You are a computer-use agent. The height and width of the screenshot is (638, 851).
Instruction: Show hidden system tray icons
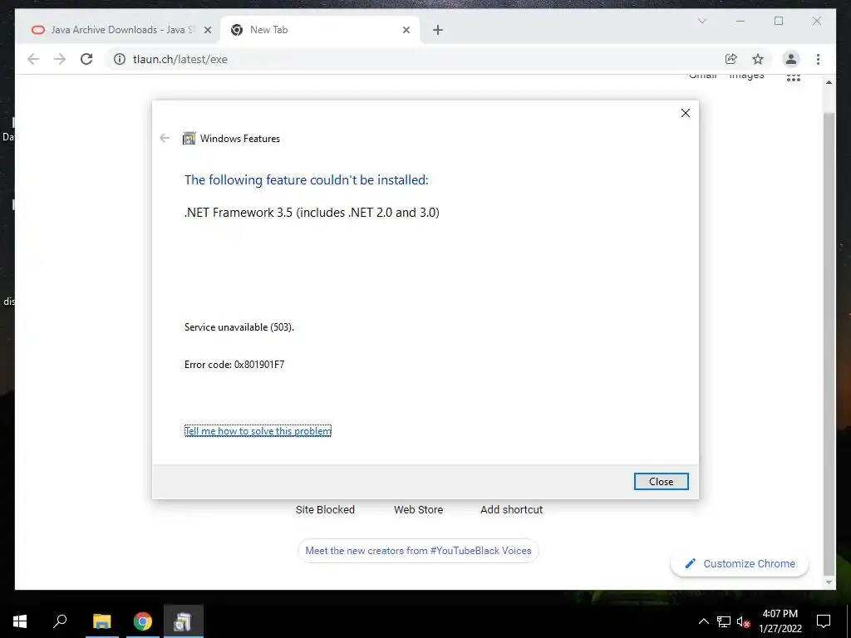pyautogui.click(x=703, y=621)
